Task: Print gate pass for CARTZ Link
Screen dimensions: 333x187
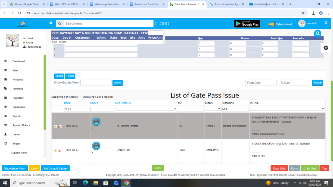Action: coord(96,146)
